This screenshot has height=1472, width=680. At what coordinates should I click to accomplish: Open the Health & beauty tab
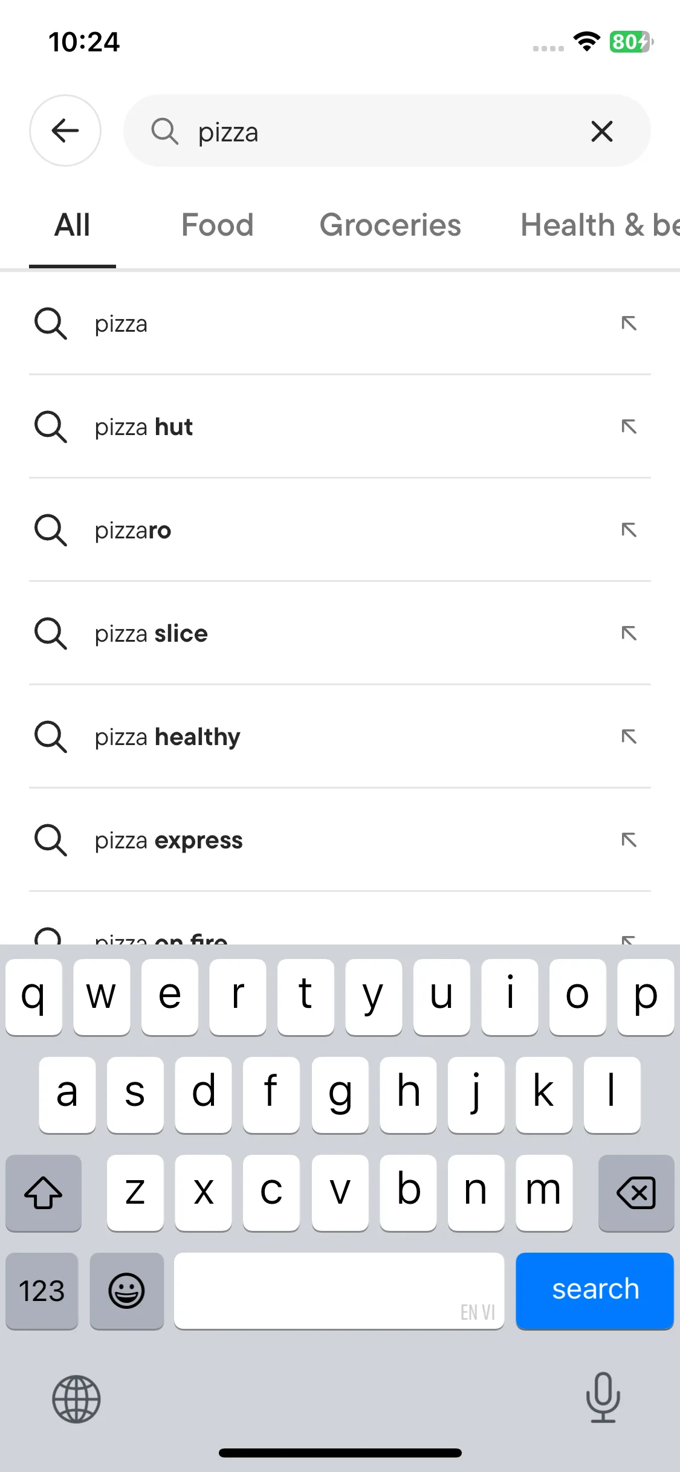click(x=599, y=225)
